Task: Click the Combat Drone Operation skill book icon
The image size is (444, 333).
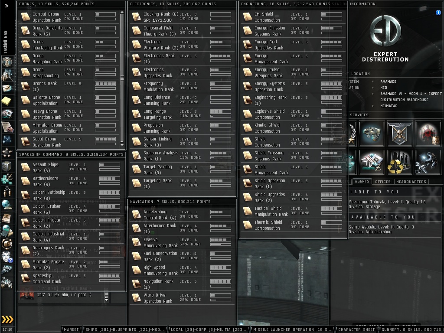Action: coord(26,17)
